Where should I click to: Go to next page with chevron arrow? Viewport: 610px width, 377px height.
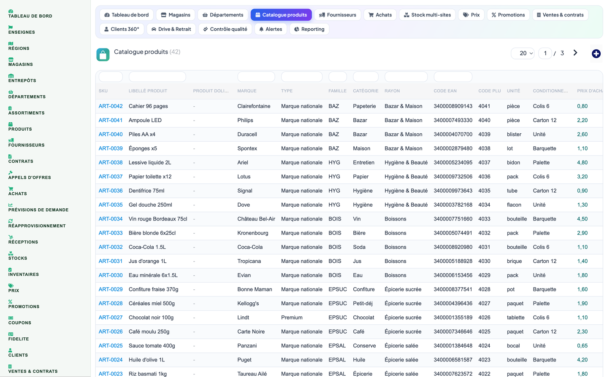575,53
